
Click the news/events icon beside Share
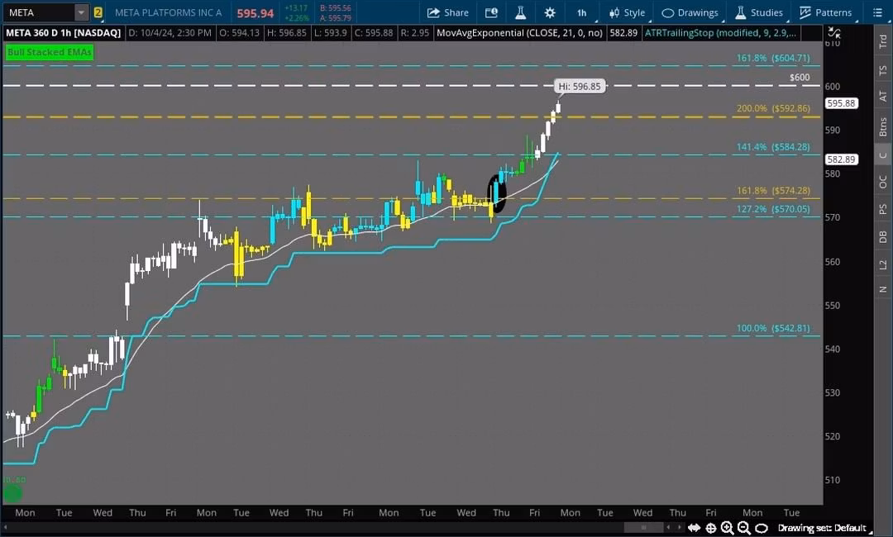[x=491, y=12]
